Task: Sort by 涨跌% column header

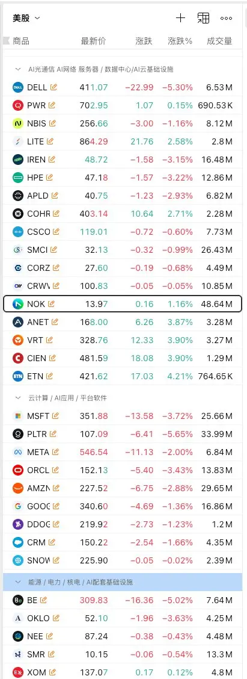Action: pyautogui.click(x=180, y=41)
